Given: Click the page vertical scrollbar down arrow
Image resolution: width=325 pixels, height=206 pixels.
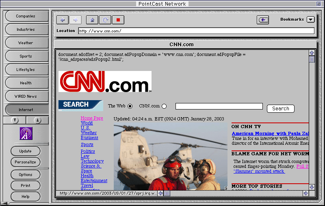Looking at the screenshot, I should point(312,187).
